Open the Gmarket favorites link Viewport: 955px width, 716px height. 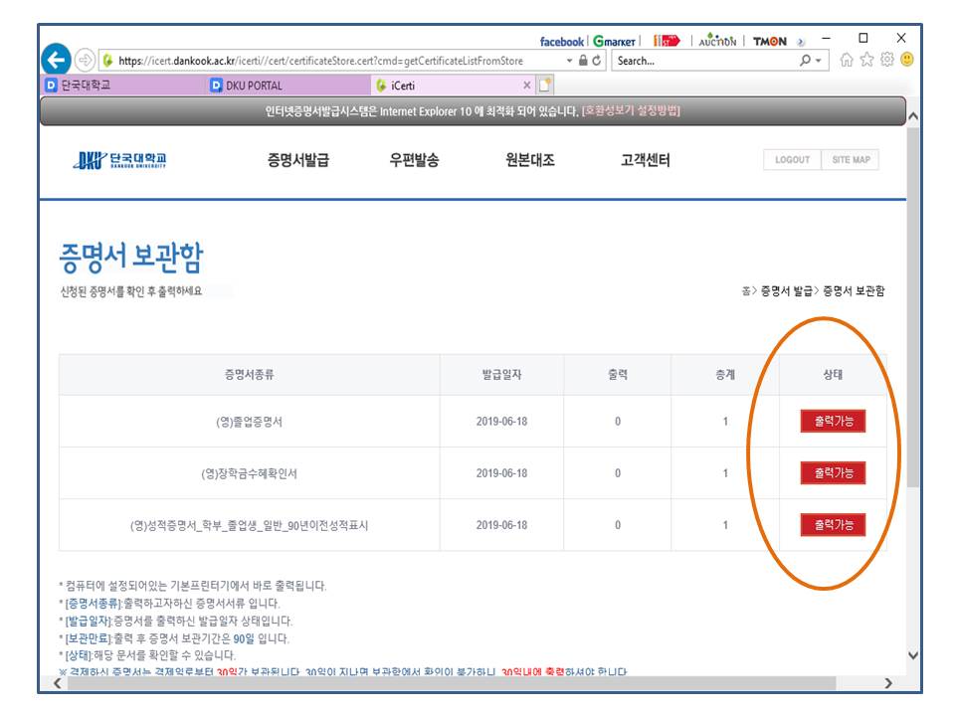tap(615, 42)
